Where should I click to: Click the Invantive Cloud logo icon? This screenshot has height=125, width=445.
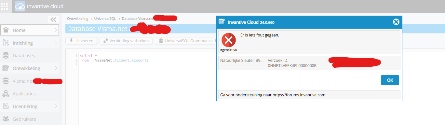point(20,6)
